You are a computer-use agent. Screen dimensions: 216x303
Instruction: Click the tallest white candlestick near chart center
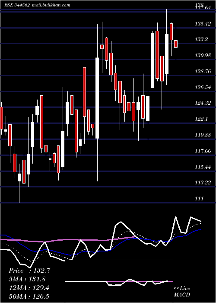(97, 98)
